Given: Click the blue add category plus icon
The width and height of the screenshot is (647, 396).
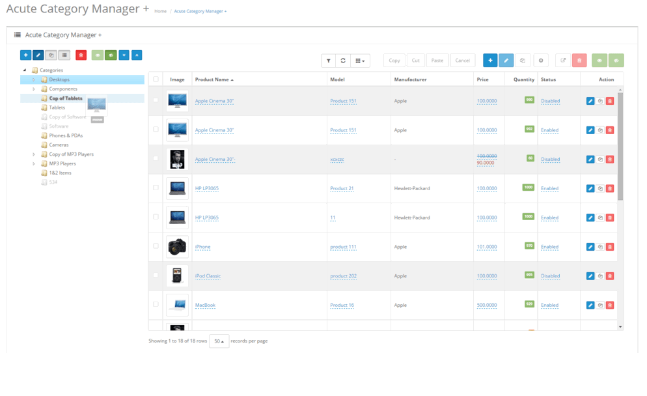Looking at the screenshot, I should coord(25,55).
